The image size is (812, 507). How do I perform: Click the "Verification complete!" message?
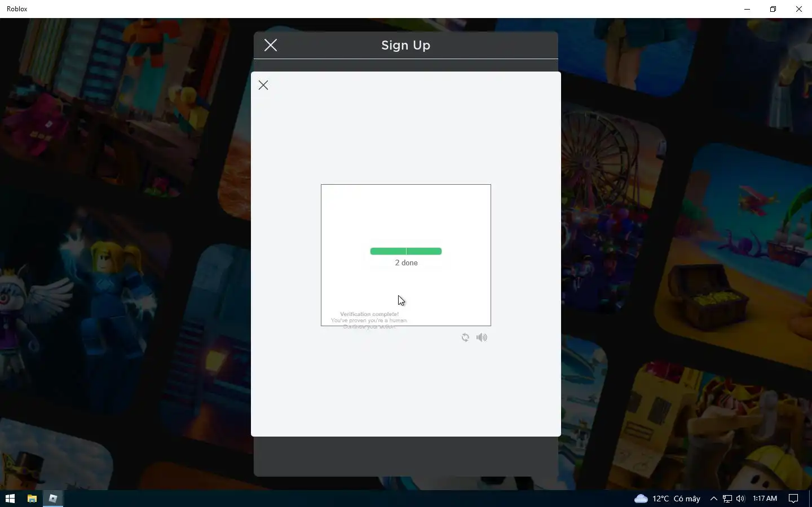(369, 314)
